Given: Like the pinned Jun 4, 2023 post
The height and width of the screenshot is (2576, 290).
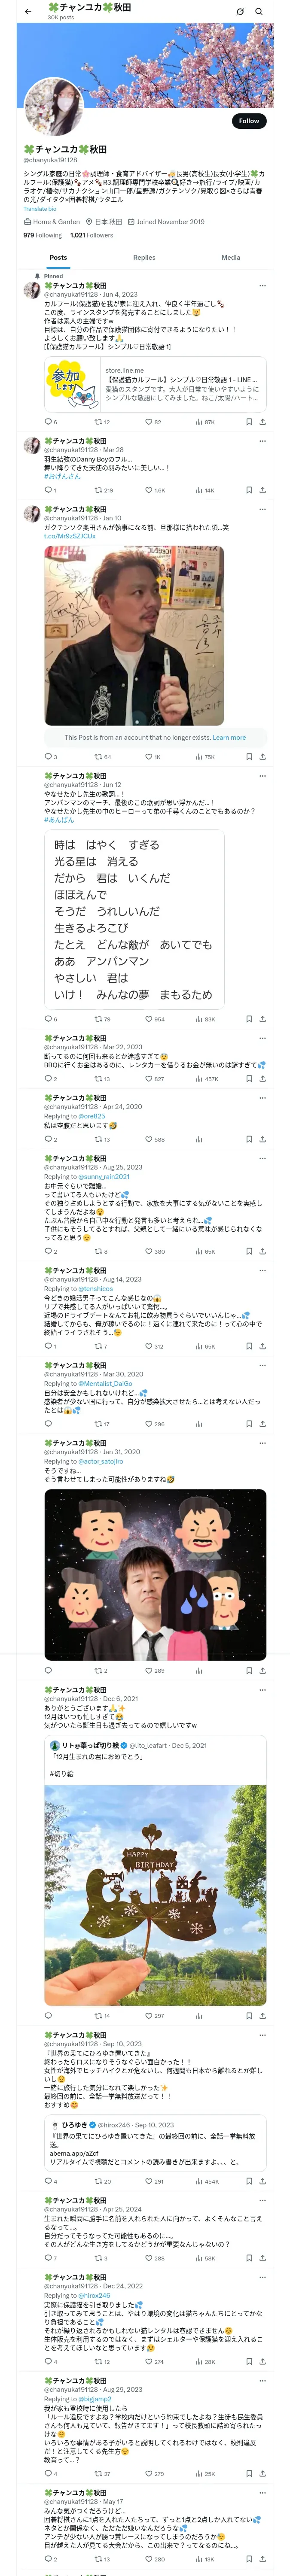Looking at the screenshot, I should pyautogui.click(x=148, y=422).
